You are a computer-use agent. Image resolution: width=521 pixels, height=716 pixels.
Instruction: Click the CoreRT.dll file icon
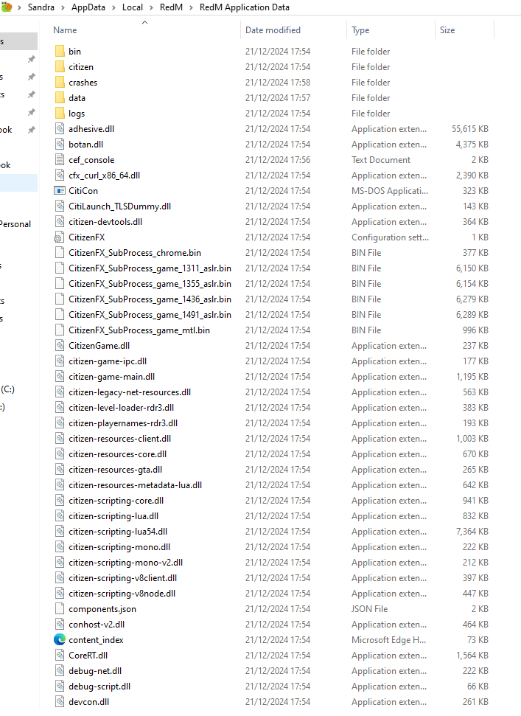coord(60,656)
